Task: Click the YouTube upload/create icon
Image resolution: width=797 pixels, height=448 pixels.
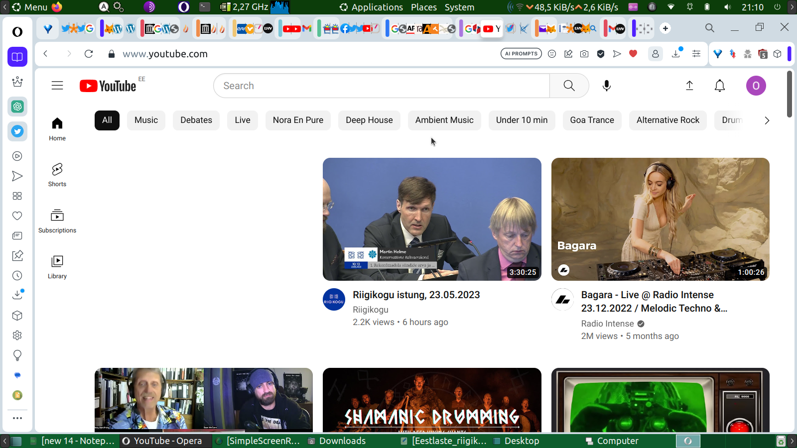Action: 689,86
